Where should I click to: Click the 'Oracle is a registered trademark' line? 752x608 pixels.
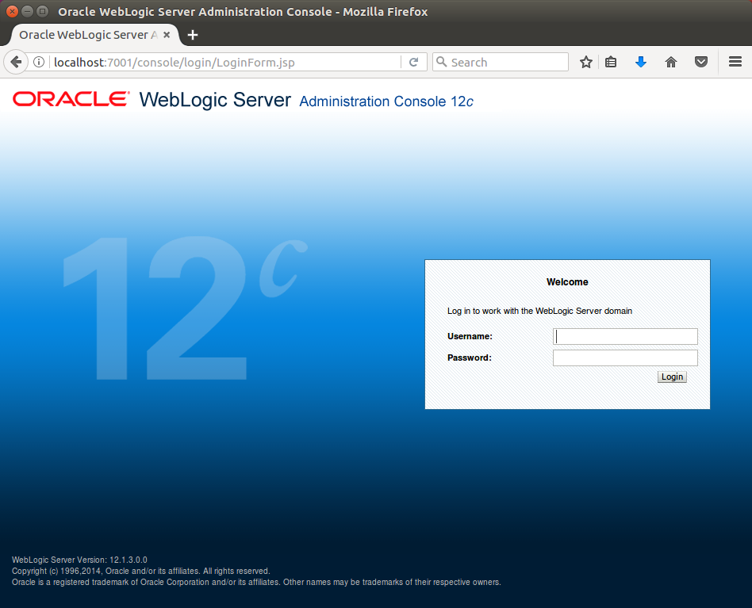(256, 582)
